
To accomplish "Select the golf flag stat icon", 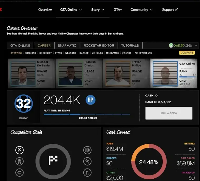I will (x=87, y=173).
